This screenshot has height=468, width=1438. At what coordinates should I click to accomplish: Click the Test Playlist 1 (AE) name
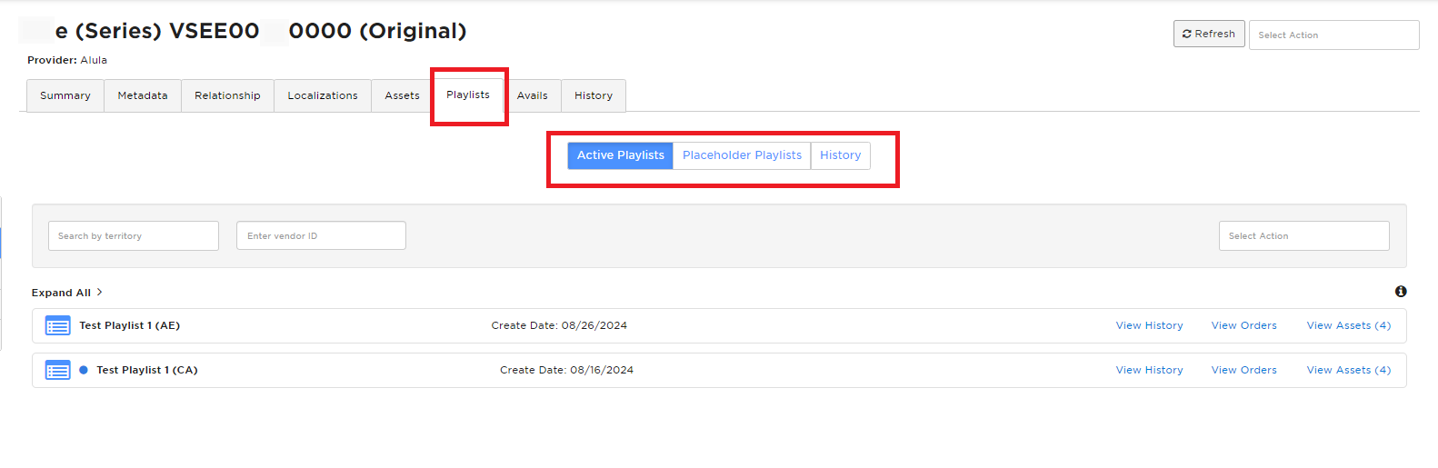pos(129,325)
